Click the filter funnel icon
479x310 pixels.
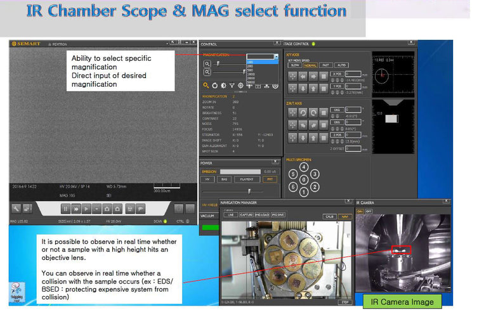(x=232, y=86)
